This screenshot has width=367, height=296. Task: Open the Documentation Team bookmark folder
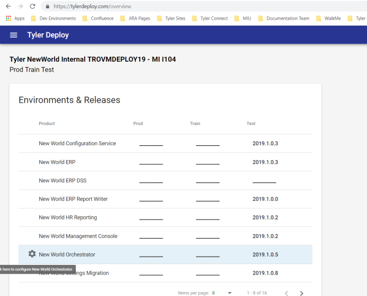pos(283,18)
